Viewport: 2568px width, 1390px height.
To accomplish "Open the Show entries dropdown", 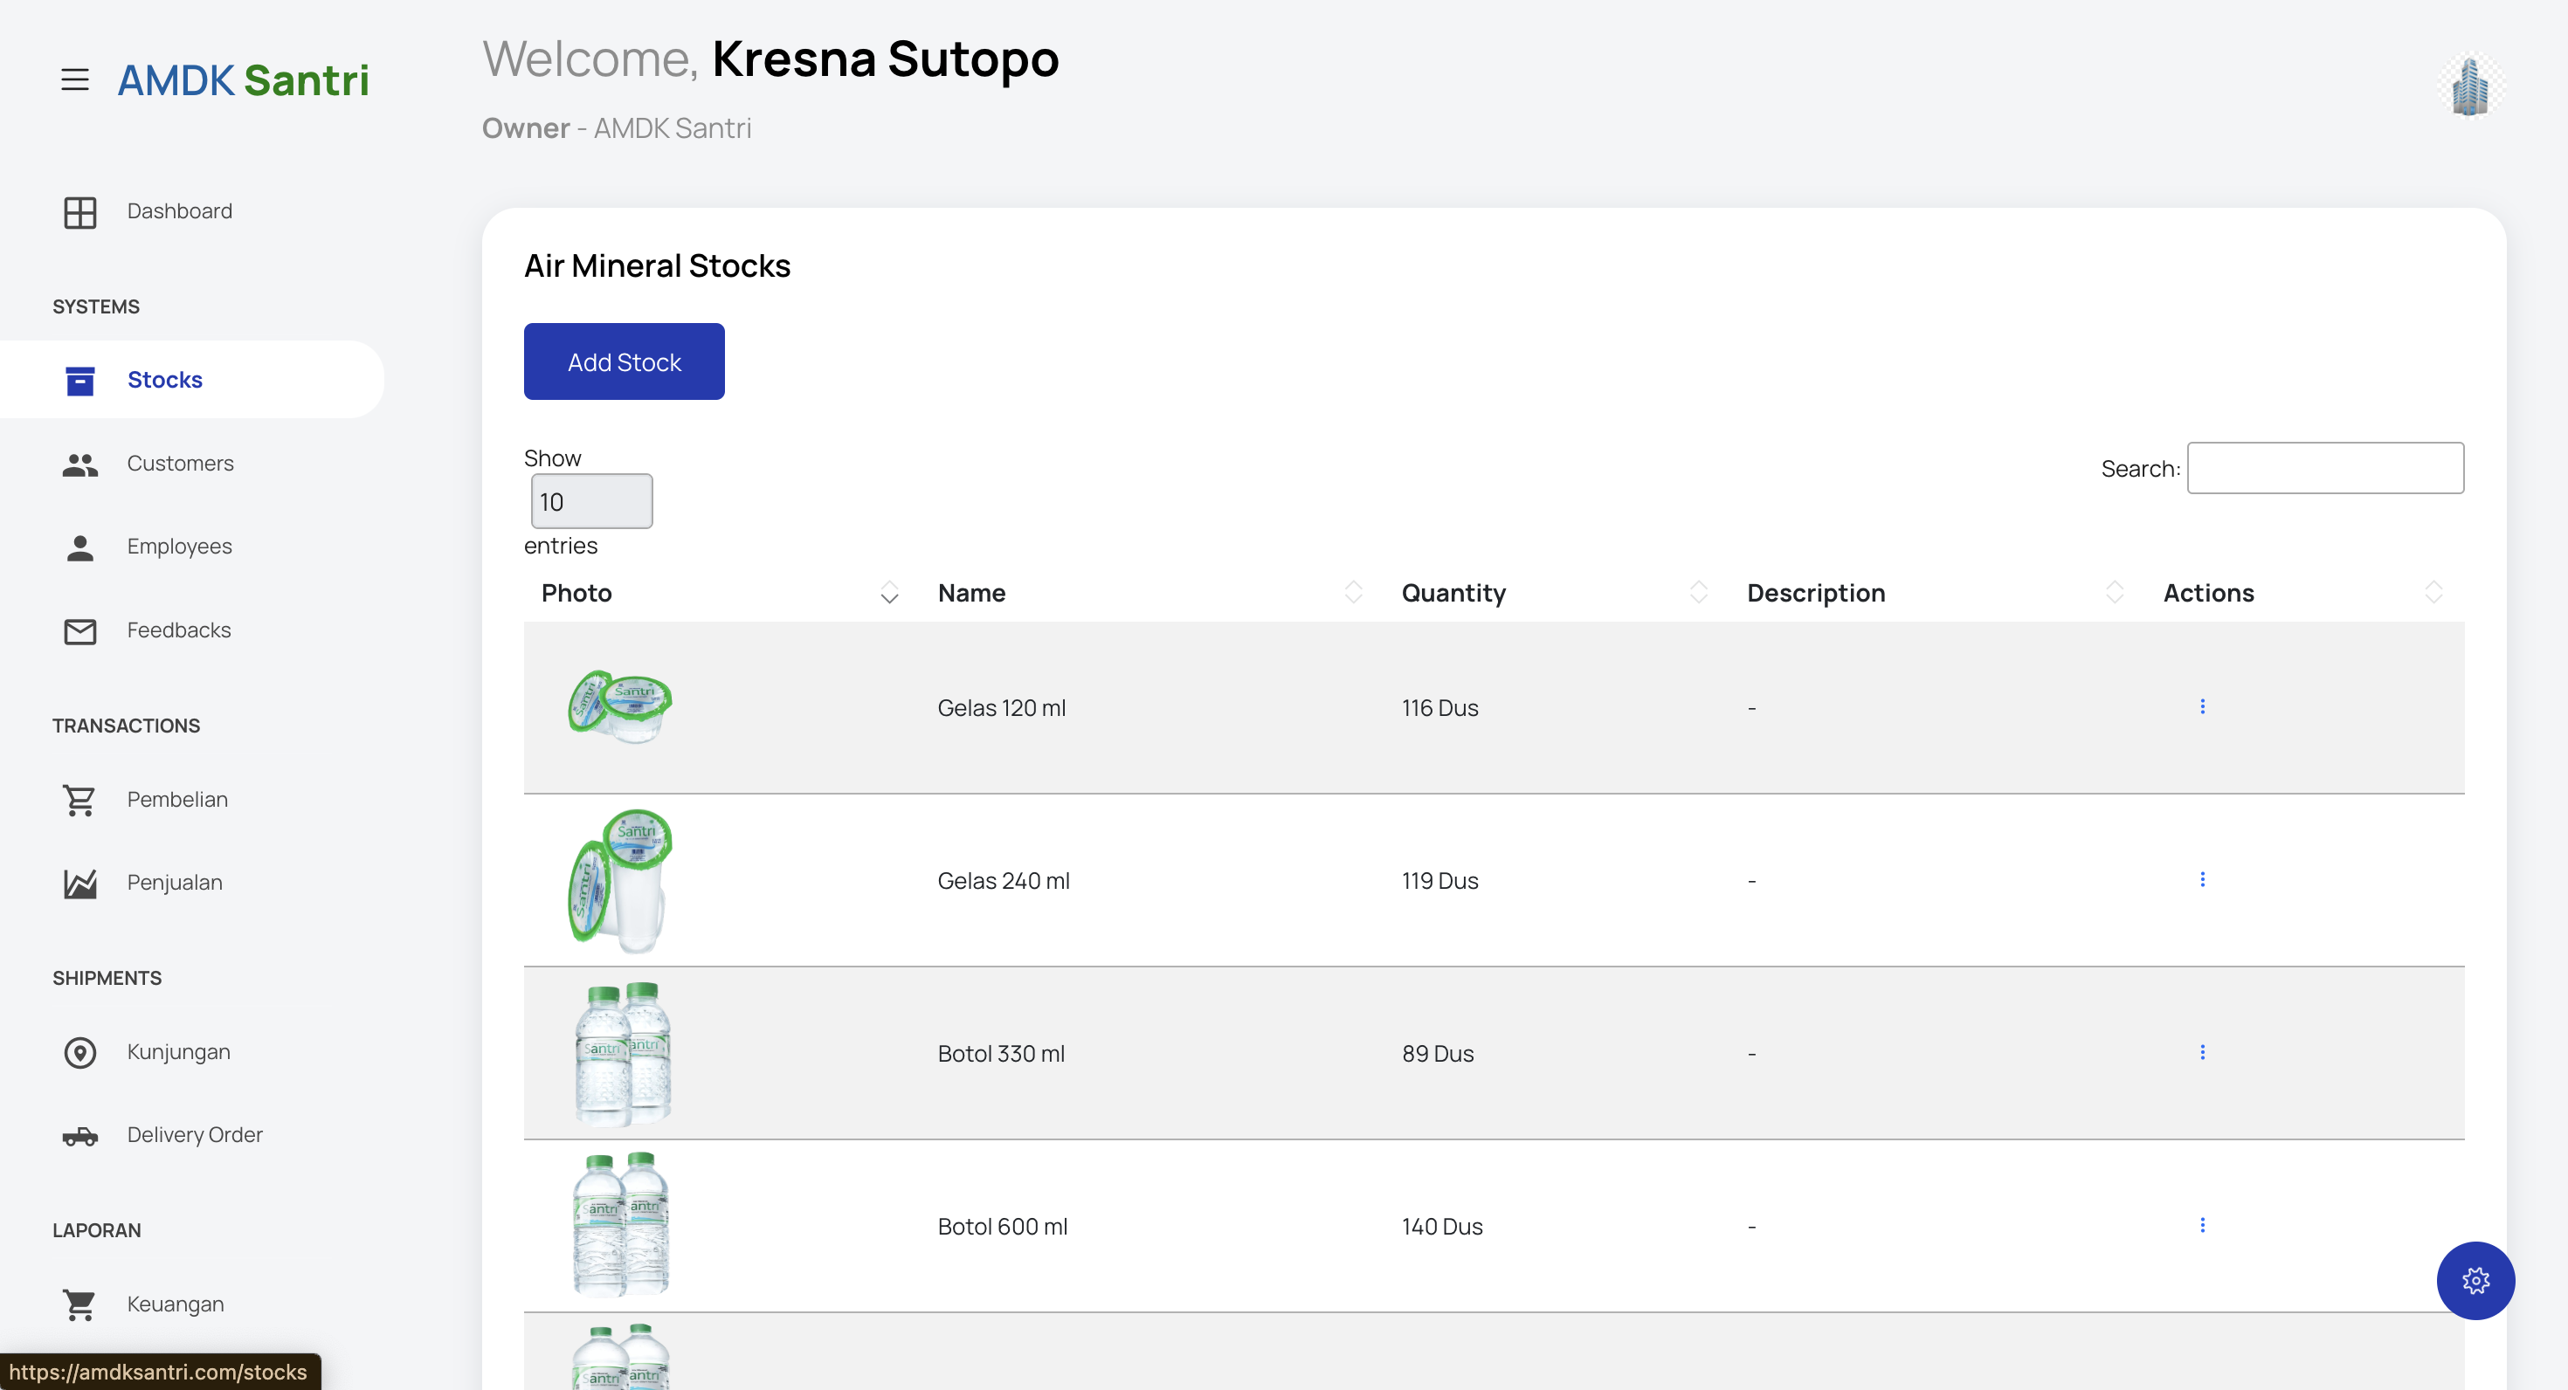I will coord(591,501).
